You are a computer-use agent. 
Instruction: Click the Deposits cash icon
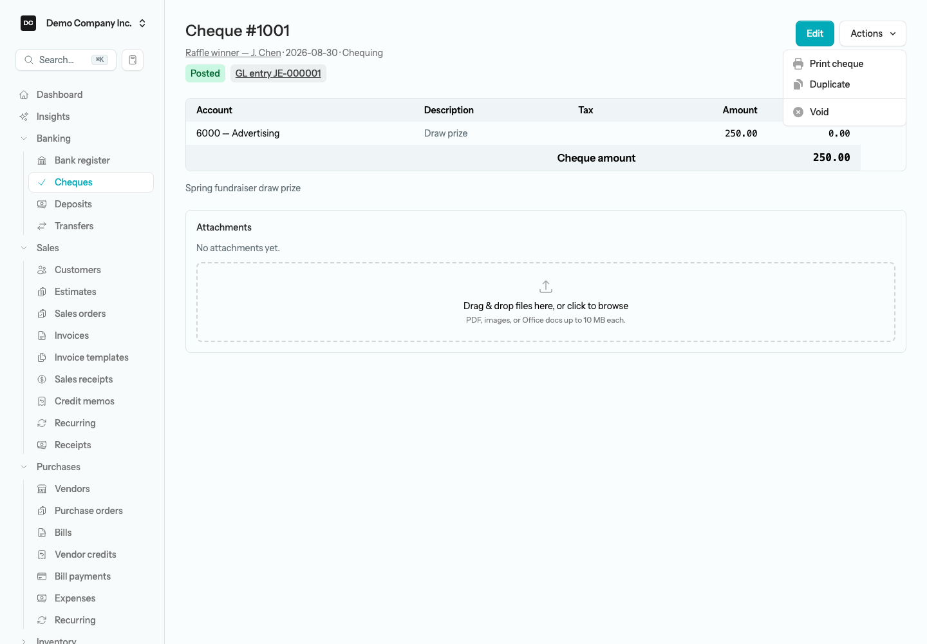pyautogui.click(x=42, y=204)
